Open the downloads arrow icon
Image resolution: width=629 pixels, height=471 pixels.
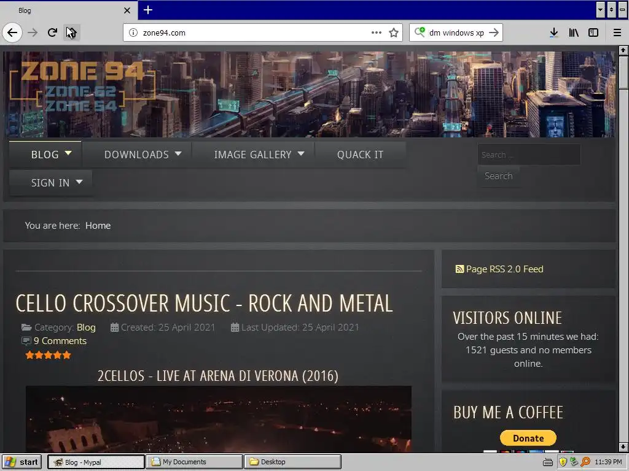[x=554, y=33]
